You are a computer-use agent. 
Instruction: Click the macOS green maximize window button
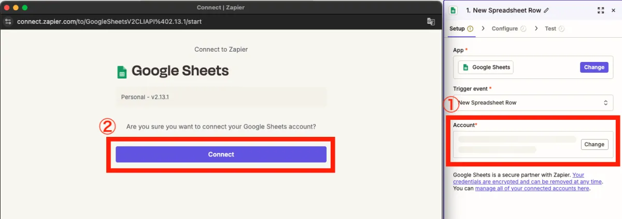point(25,7)
